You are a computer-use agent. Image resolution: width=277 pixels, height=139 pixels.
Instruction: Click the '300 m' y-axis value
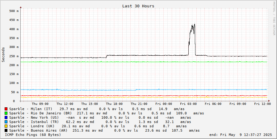(14, 47)
